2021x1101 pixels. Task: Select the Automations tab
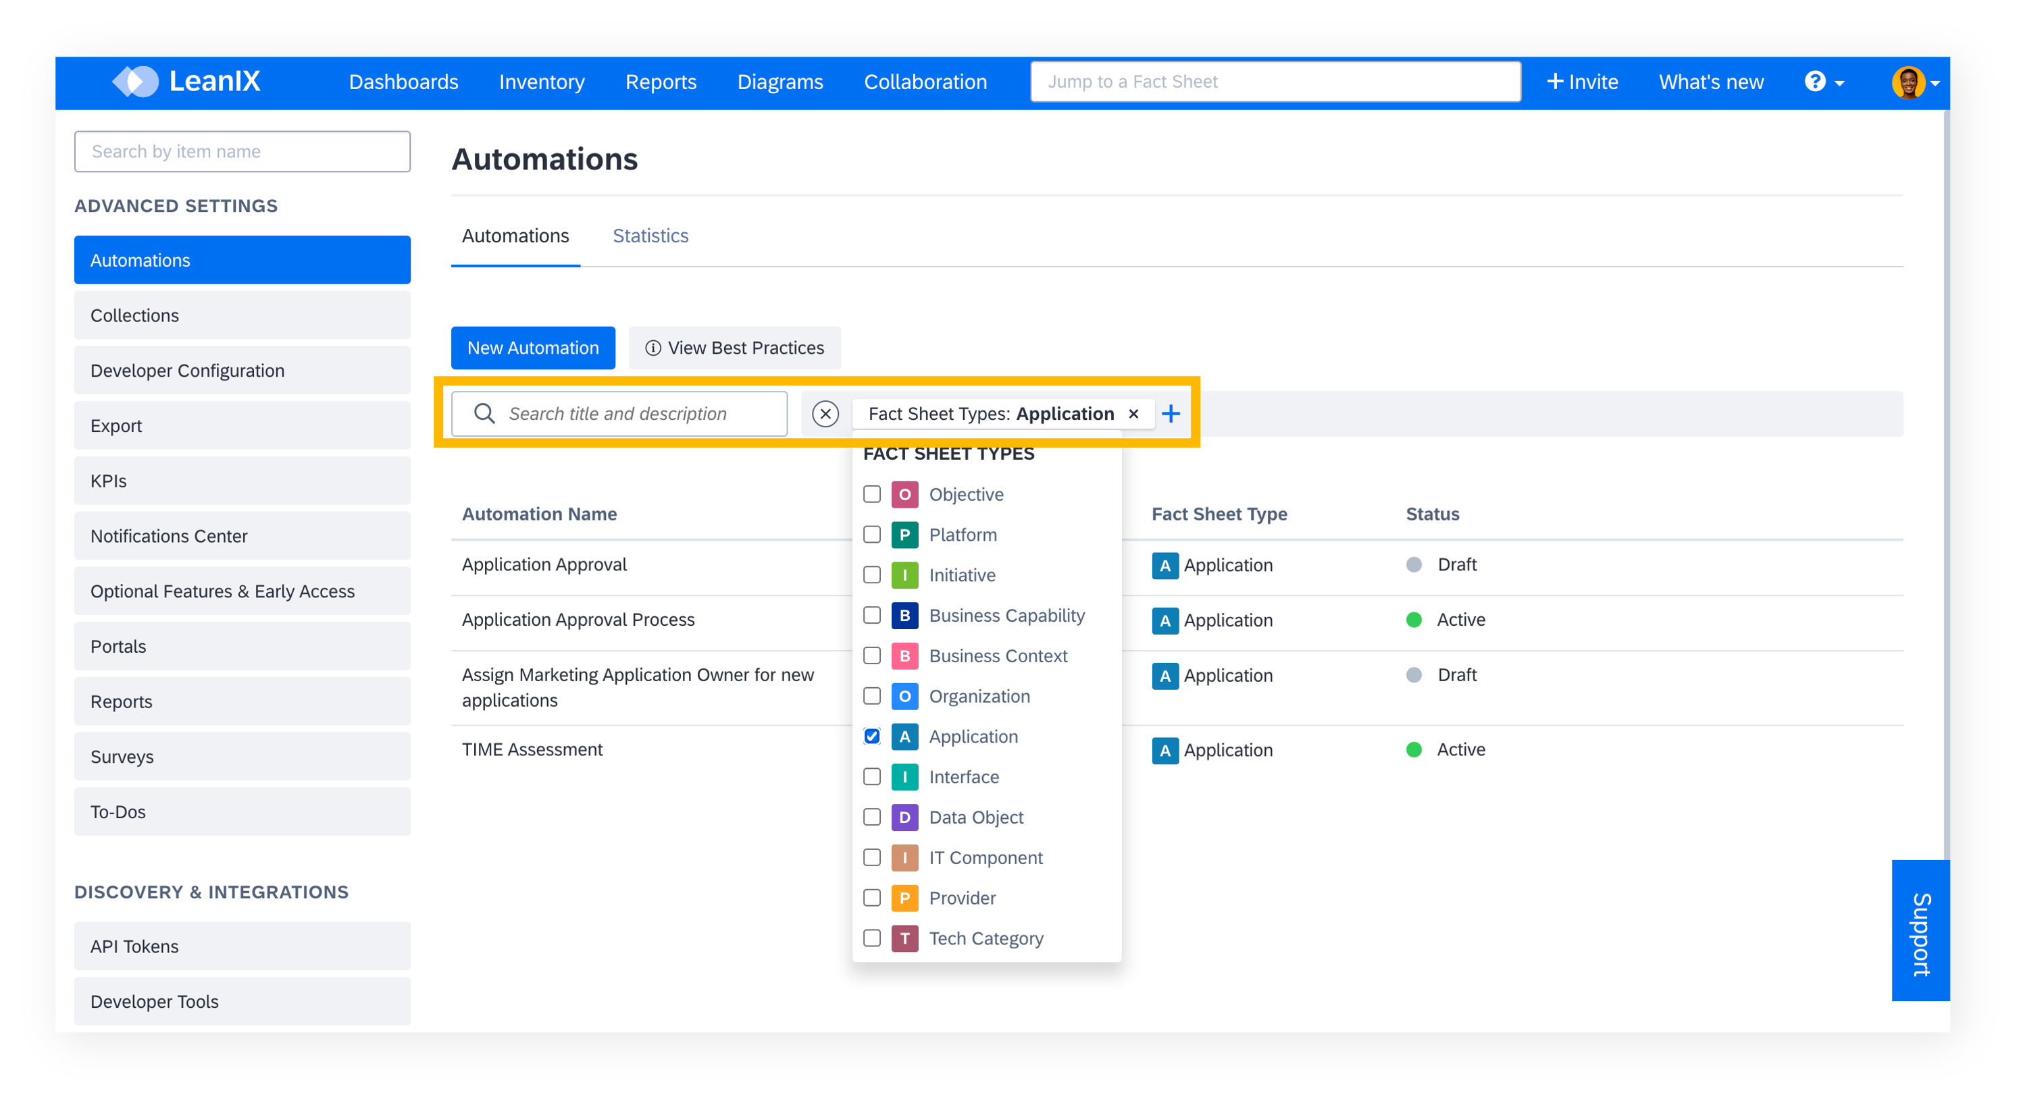coord(515,236)
